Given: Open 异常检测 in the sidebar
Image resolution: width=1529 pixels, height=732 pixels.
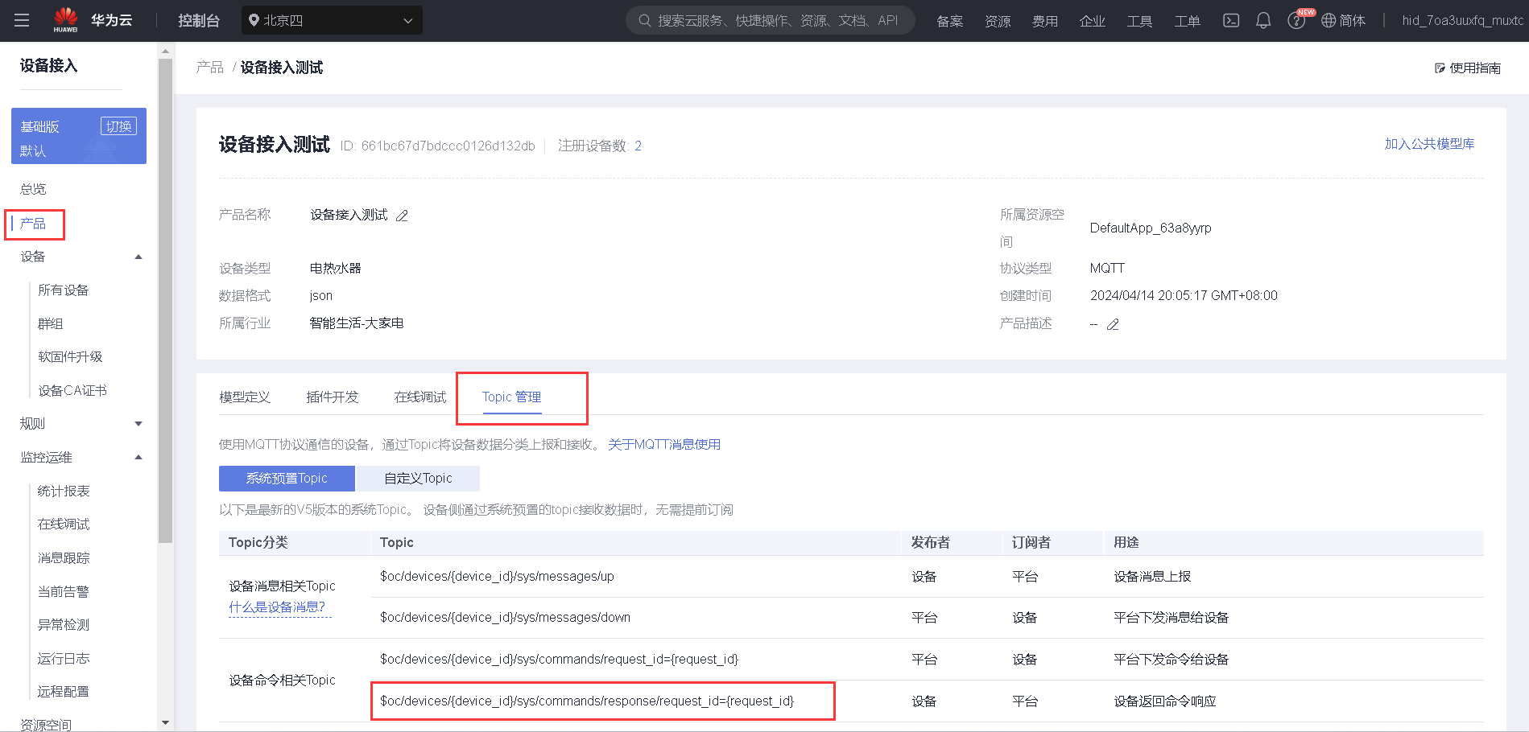Looking at the screenshot, I should coord(64,625).
